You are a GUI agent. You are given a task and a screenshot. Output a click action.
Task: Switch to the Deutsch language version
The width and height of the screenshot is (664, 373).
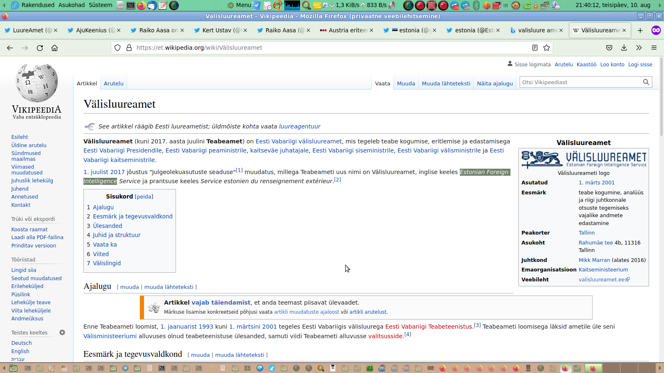point(22,343)
